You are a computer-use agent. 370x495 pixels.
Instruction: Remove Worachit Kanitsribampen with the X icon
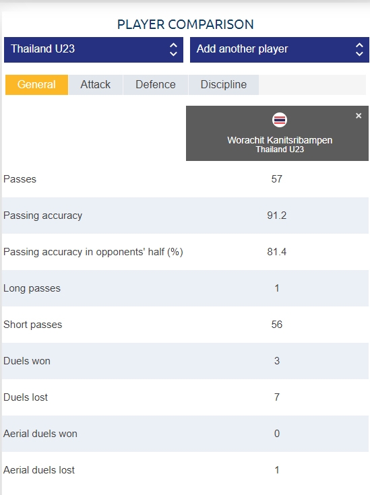[x=359, y=116]
